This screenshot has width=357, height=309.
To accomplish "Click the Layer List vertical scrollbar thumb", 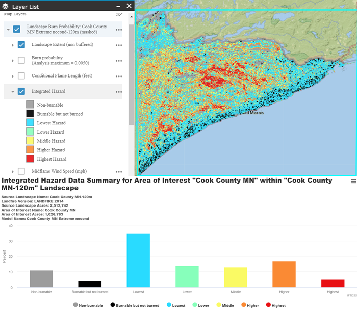I will point(132,74).
